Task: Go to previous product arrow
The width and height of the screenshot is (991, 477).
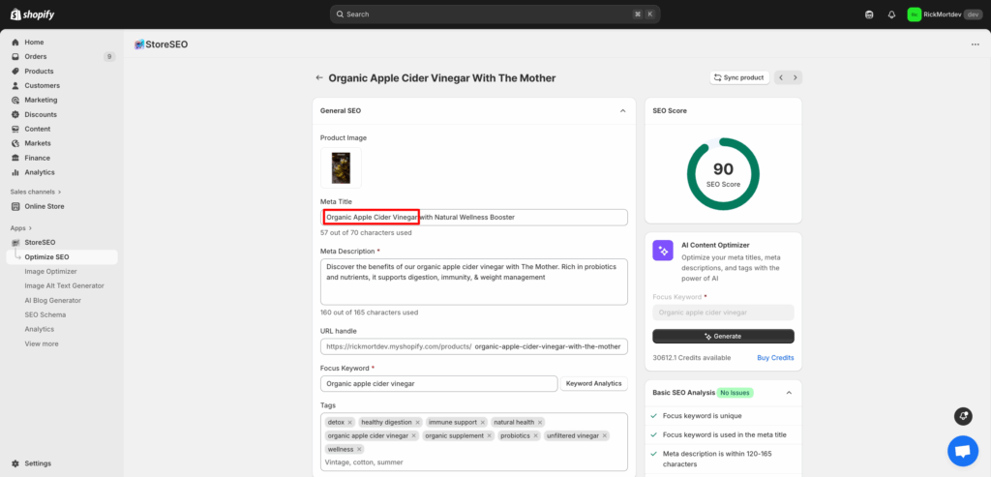Action: 782,77
